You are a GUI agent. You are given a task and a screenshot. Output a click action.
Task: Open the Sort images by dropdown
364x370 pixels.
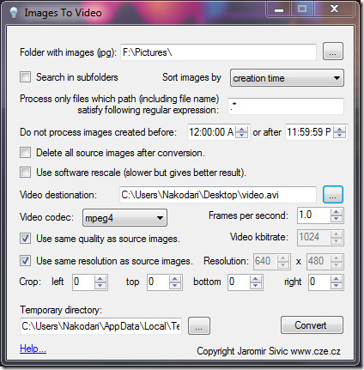pos(287,77)
